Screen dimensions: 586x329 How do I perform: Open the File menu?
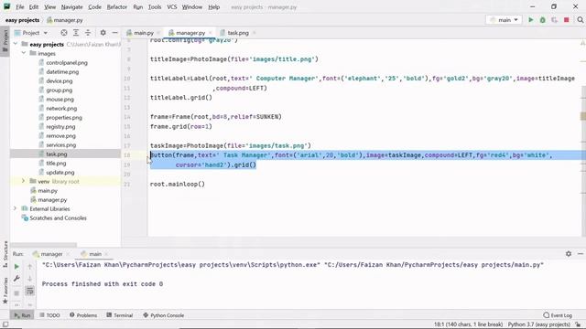(x=19, y=7)
